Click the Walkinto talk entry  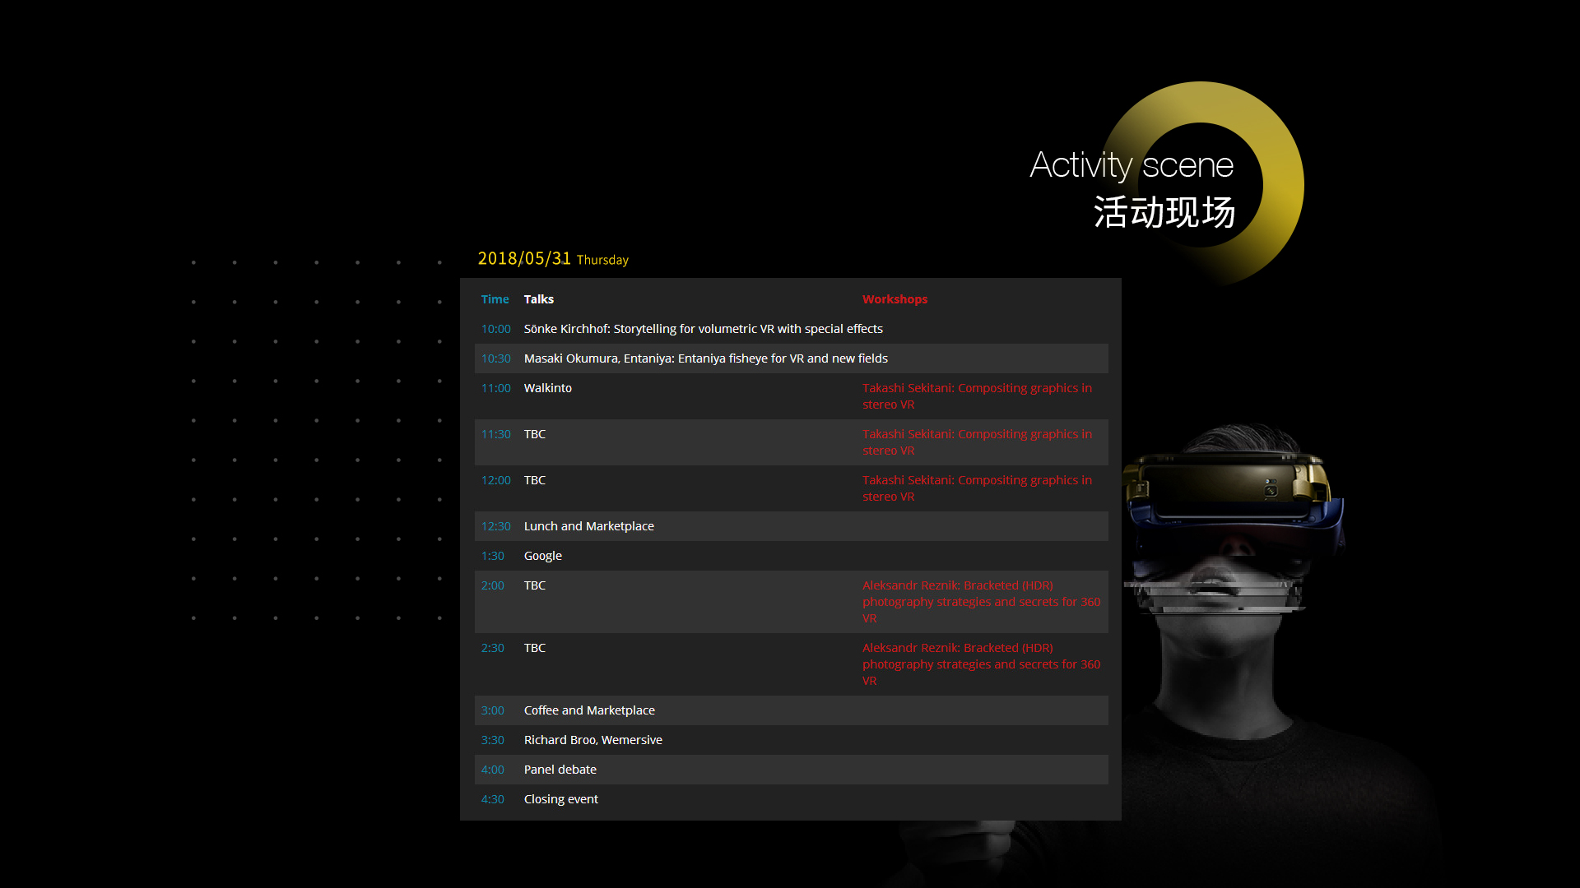click(x=548, y=388)
